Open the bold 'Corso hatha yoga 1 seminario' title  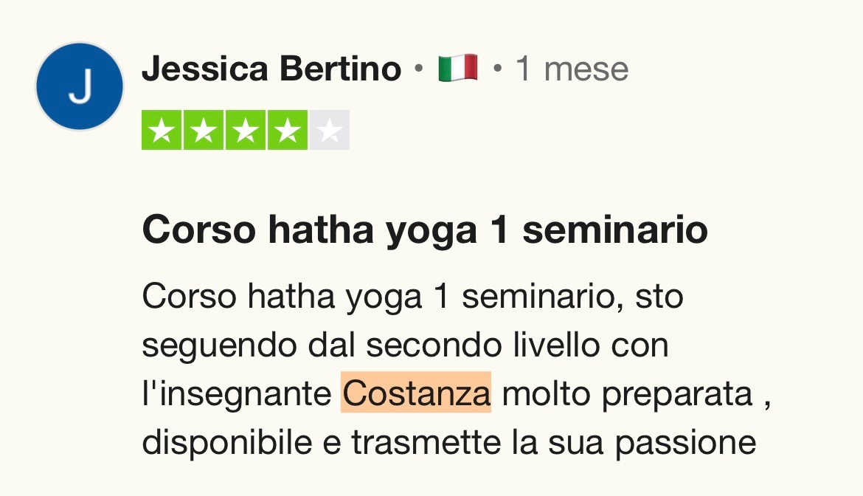coord(425,230)
